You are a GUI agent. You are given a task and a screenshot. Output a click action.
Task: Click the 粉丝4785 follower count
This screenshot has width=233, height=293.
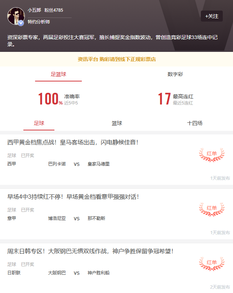tap(54, 10)
